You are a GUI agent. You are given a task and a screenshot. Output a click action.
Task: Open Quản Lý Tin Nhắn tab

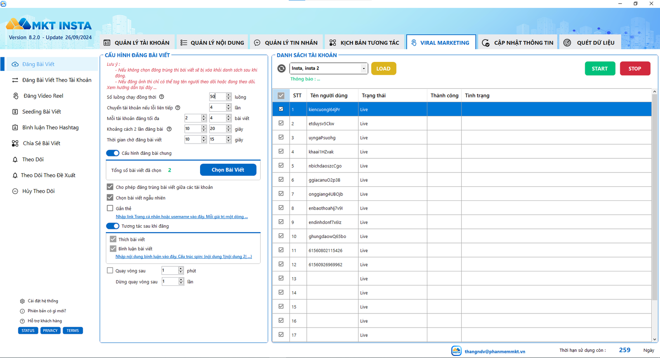(286, 42)
